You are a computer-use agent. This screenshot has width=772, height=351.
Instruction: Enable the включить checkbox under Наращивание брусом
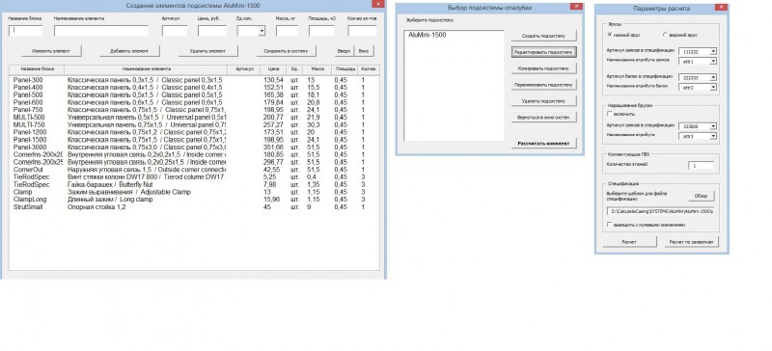(610, 114)
